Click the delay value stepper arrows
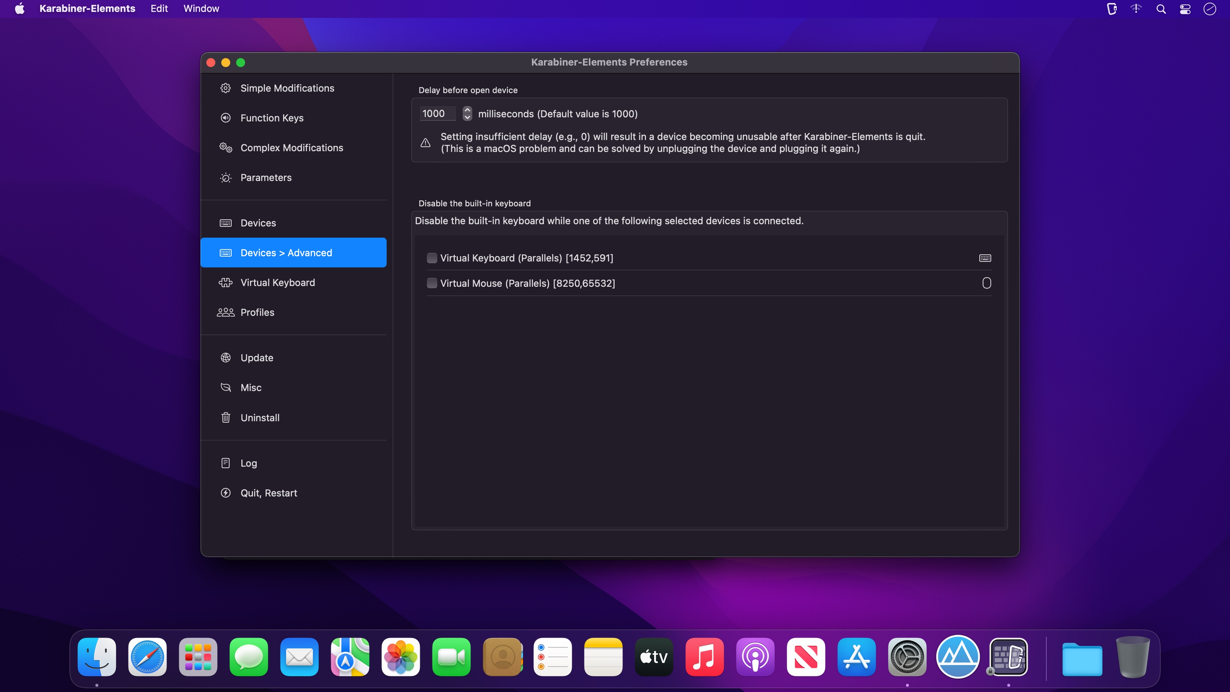 pos(467,114)
